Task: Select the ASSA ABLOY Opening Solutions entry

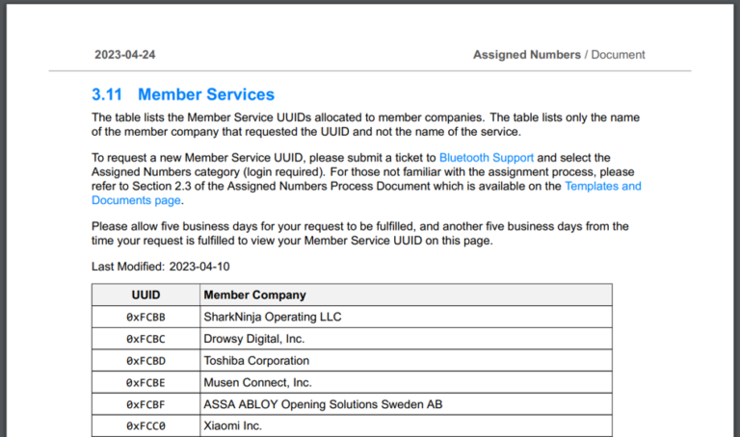Action: [x=323, y=404]
